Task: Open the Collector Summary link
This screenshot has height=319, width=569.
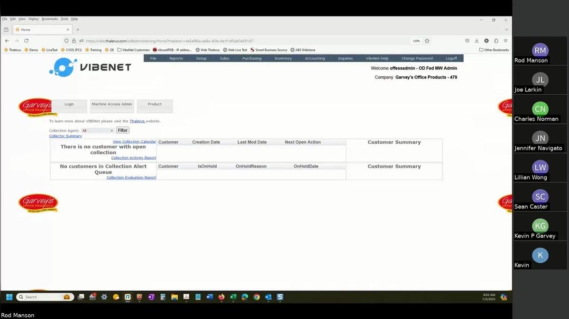Action: [x=65, y=136]
